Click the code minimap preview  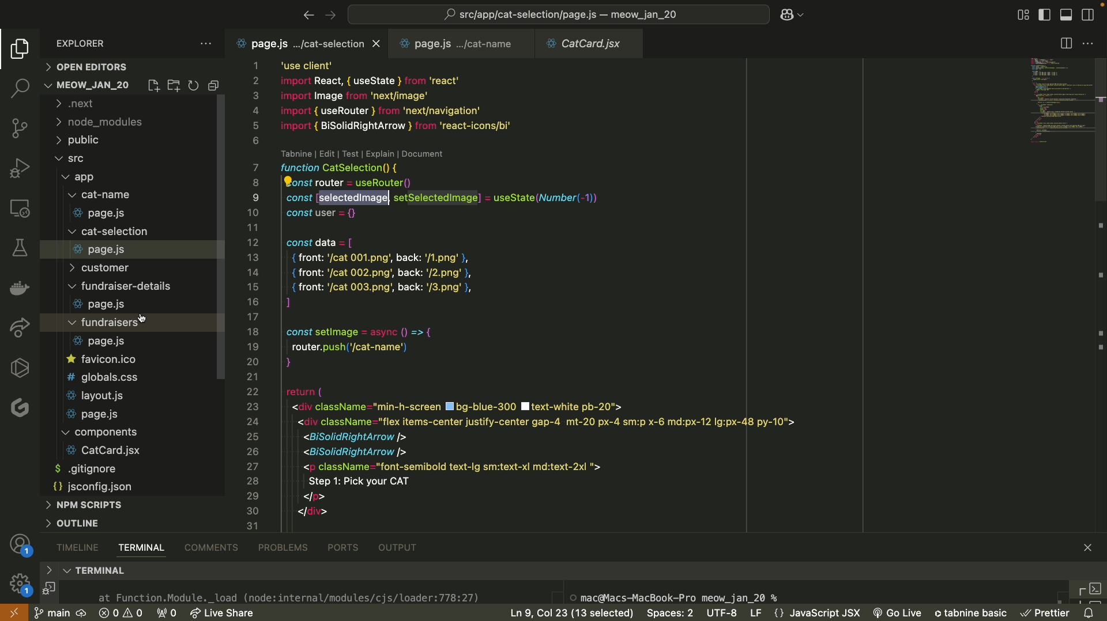pyautogui.click(x=1062, y=101)
